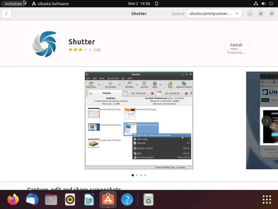
Task: Open the Activities overview
Action: (x=14, y=4)
